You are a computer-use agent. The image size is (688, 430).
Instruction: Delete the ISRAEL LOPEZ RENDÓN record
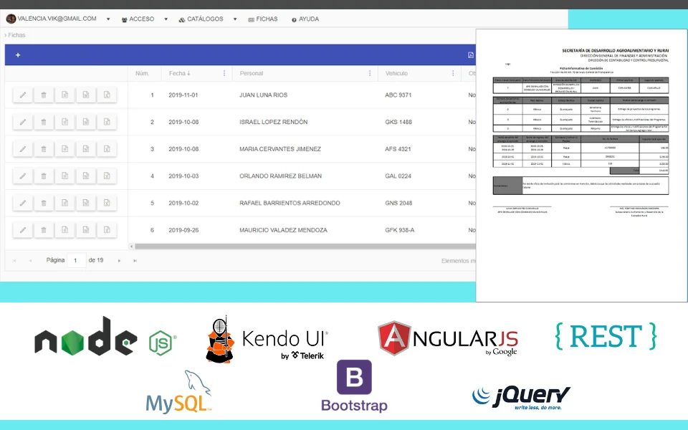(44, 122)
